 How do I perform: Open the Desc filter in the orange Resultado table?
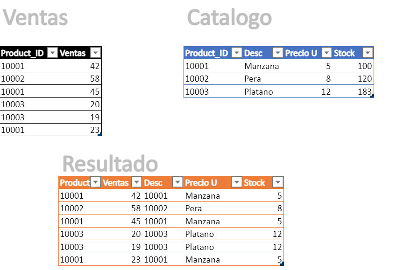pos(177,182)
